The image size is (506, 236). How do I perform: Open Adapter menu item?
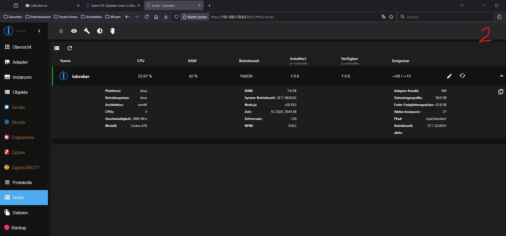(24, 62)
